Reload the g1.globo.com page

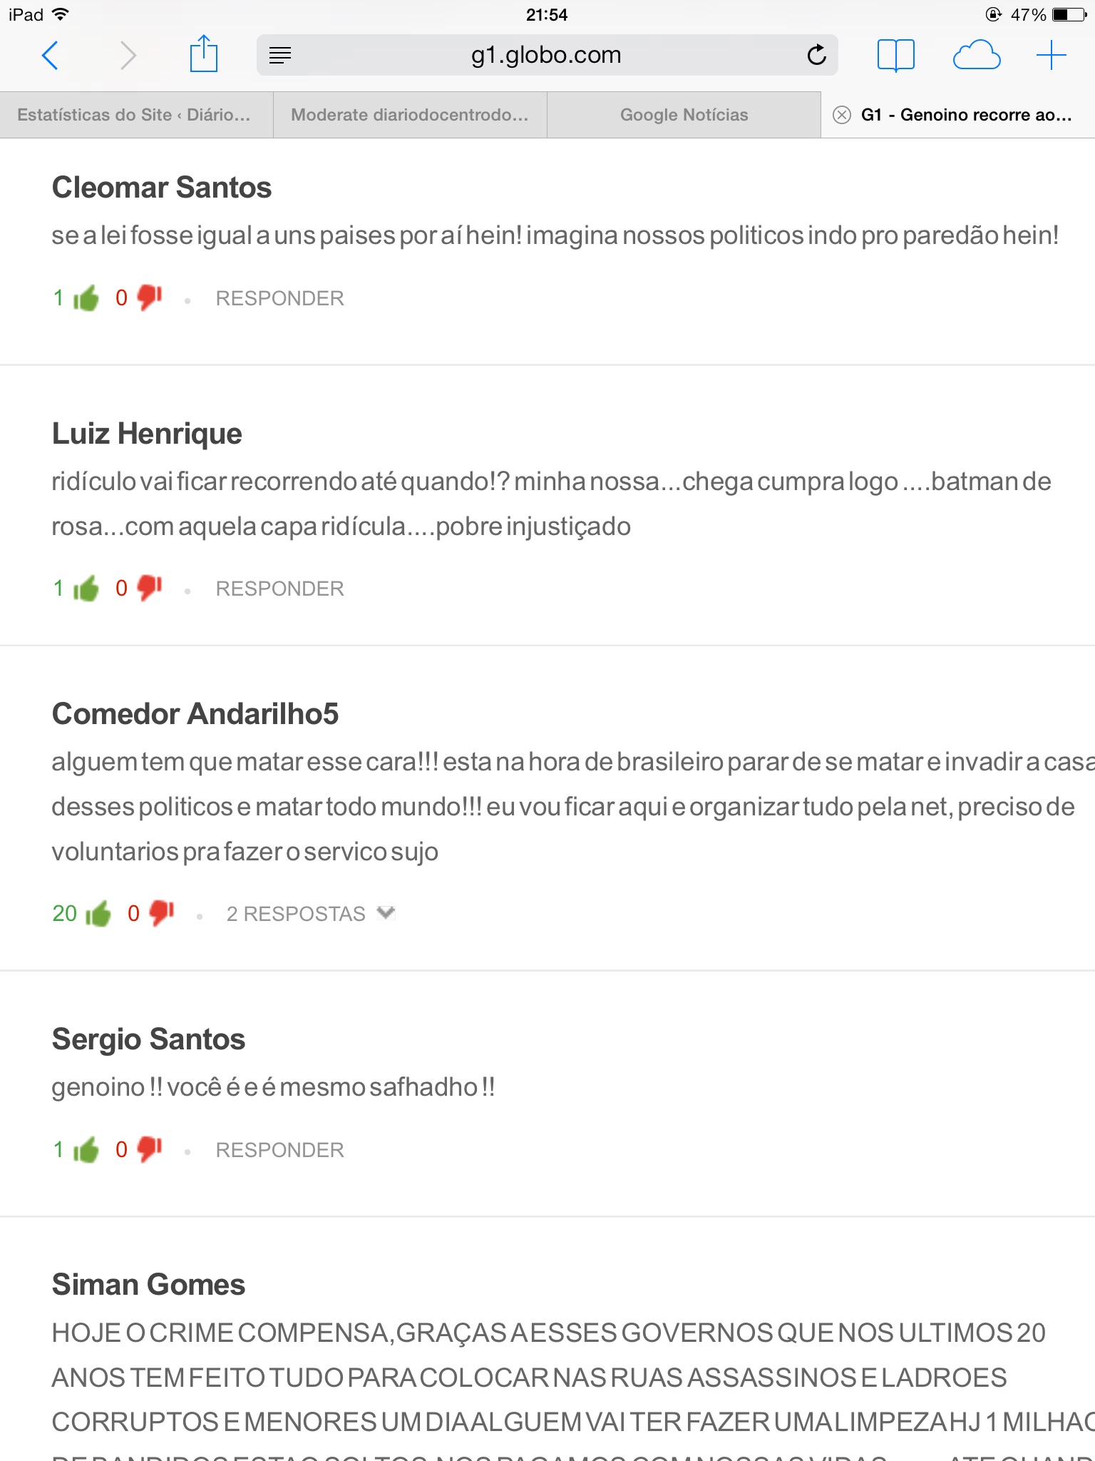[816, 55]
